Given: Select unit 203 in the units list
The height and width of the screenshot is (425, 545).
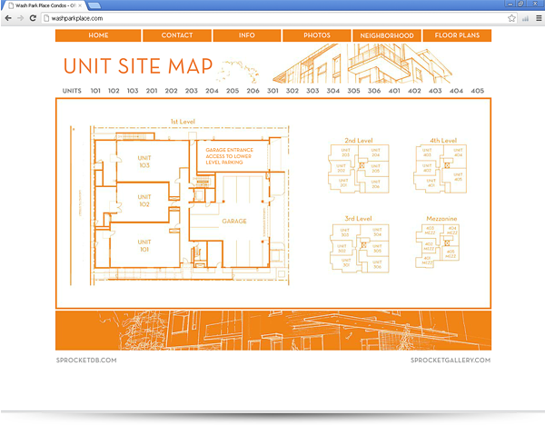Looking at the screenshot, I should point(191,91).
